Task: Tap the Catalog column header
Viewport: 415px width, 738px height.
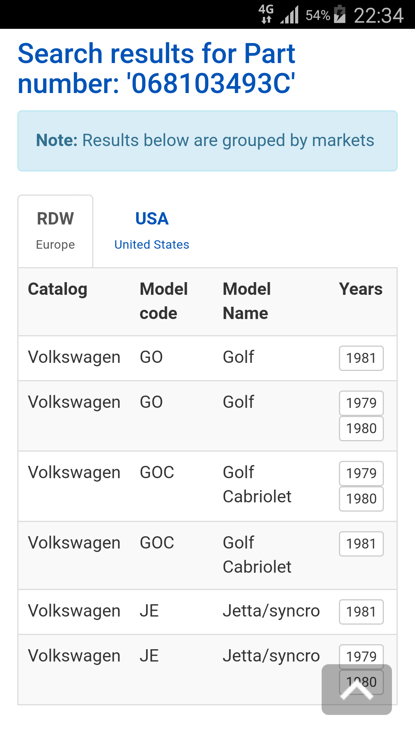Action: pyautogui.click(x=58, y=289)
